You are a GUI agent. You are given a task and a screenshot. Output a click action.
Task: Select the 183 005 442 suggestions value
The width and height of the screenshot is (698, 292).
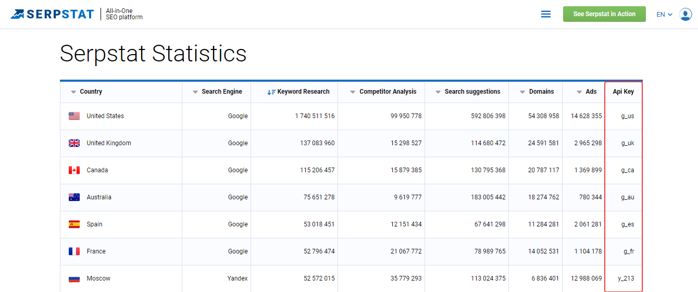click(488, 197)
